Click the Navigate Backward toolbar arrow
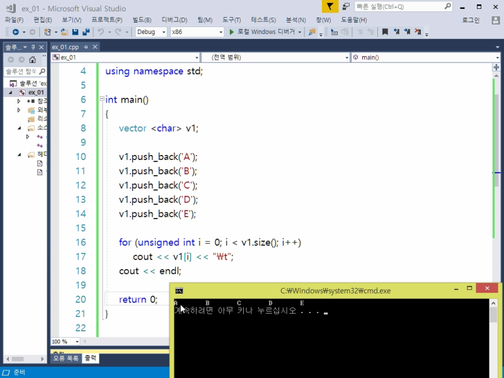504x378 pixels. [x=15, y=32]
